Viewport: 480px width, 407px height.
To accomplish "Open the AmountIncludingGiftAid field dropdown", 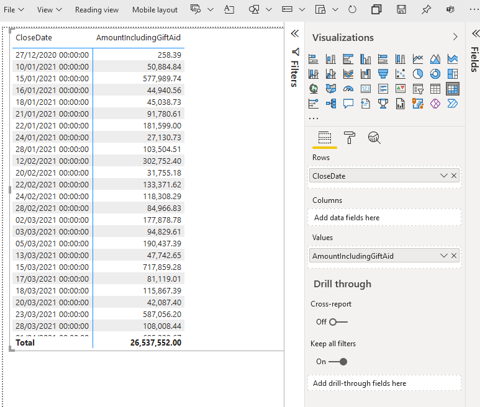I will tap(443, 256).
